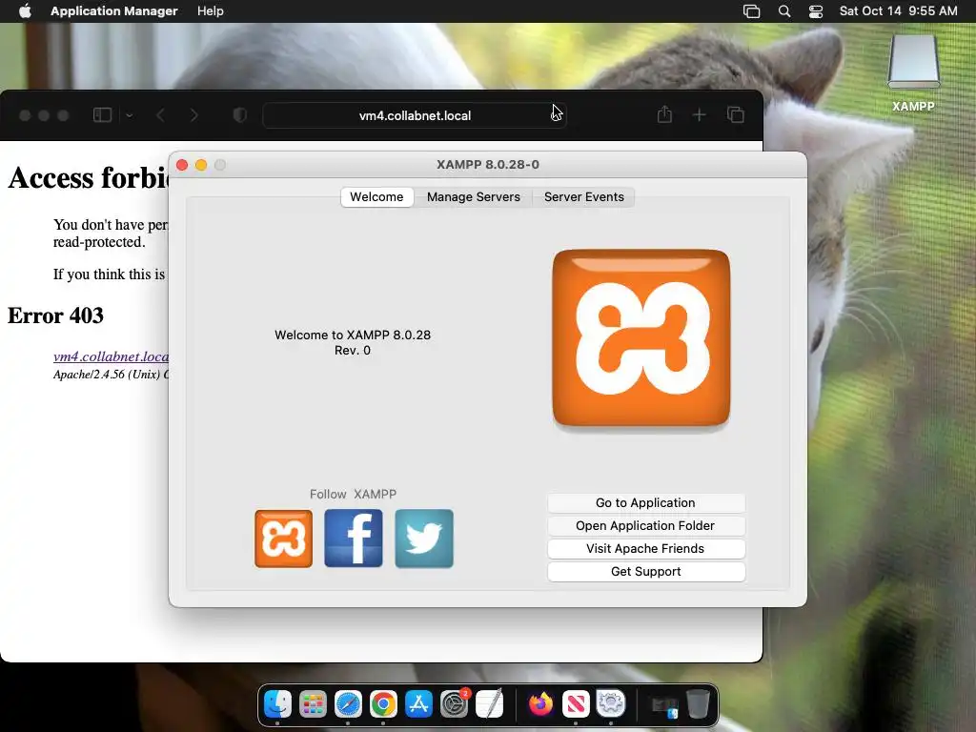Open Google Chrome from the Dock
The height and width of the screenshot is (732, 976).
(383, 704)
